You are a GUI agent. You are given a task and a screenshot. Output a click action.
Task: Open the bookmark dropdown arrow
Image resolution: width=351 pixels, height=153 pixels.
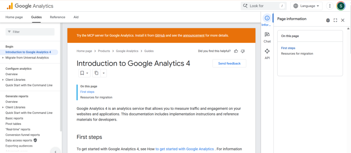(87, 73)
